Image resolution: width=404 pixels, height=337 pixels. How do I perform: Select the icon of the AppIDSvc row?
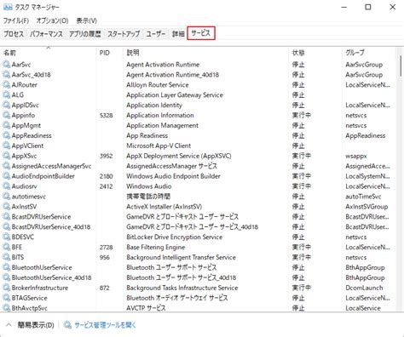tap(7, 105)
